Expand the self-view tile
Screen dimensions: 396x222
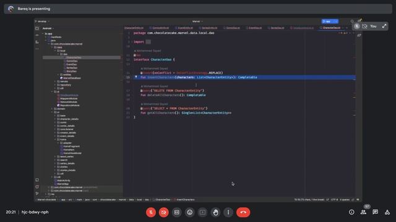coord(384,26)
